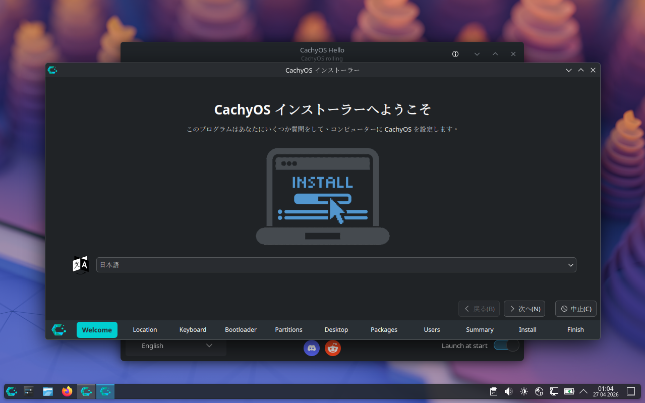The width and height of the screenshot is (645, 403).
Task: Open the clipboard tray icon
Action: point(494,391)
